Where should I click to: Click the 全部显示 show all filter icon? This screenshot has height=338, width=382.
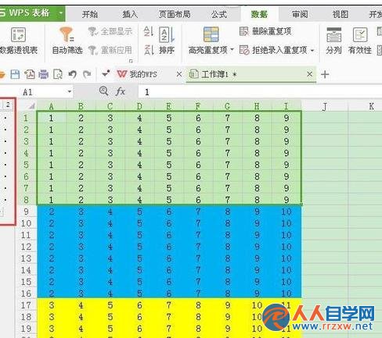pos(92,32)
